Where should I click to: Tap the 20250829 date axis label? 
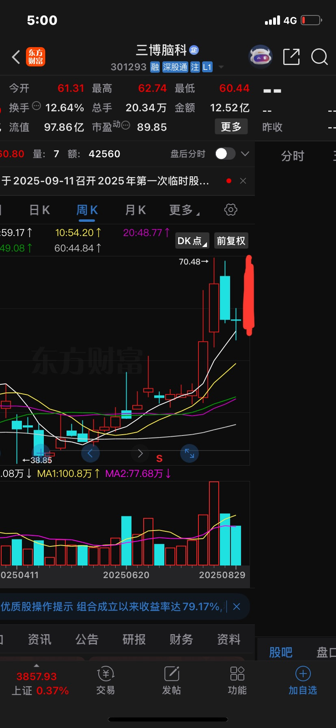222,575
